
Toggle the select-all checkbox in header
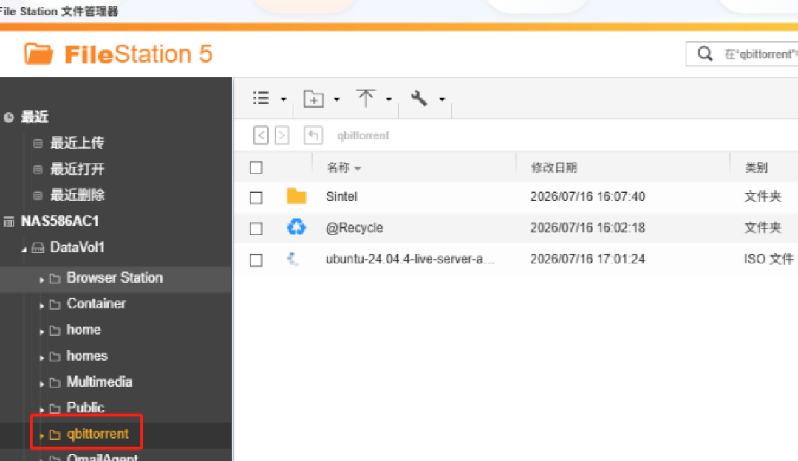pyautogui.click(x=256, y=167)
